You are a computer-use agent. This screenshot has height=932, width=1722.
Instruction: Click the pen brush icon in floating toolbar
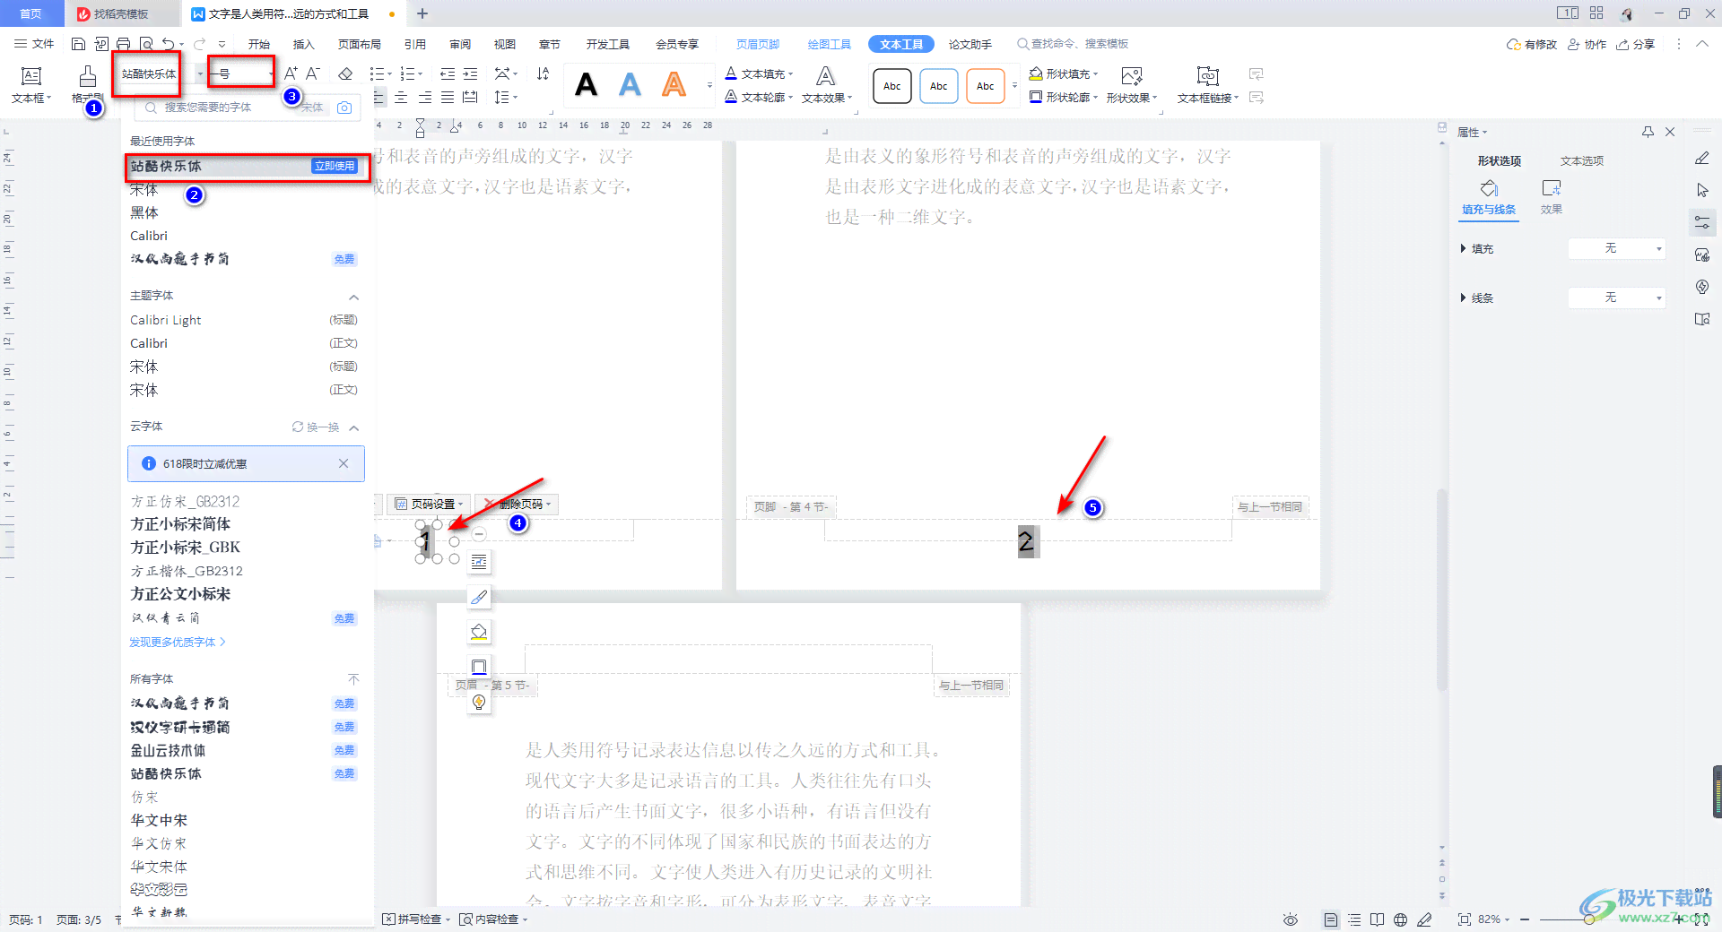click(x=479, y=598)
